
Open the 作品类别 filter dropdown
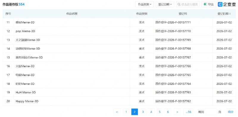point(145,4)
